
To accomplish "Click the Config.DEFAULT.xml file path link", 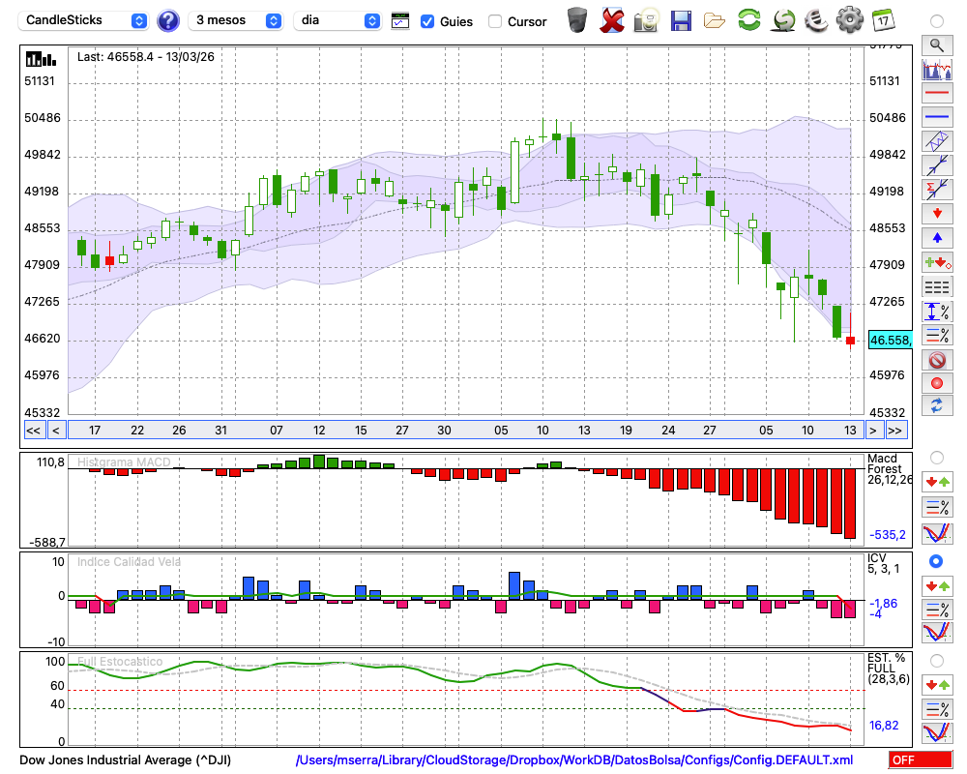I will (x=574, y=759).
